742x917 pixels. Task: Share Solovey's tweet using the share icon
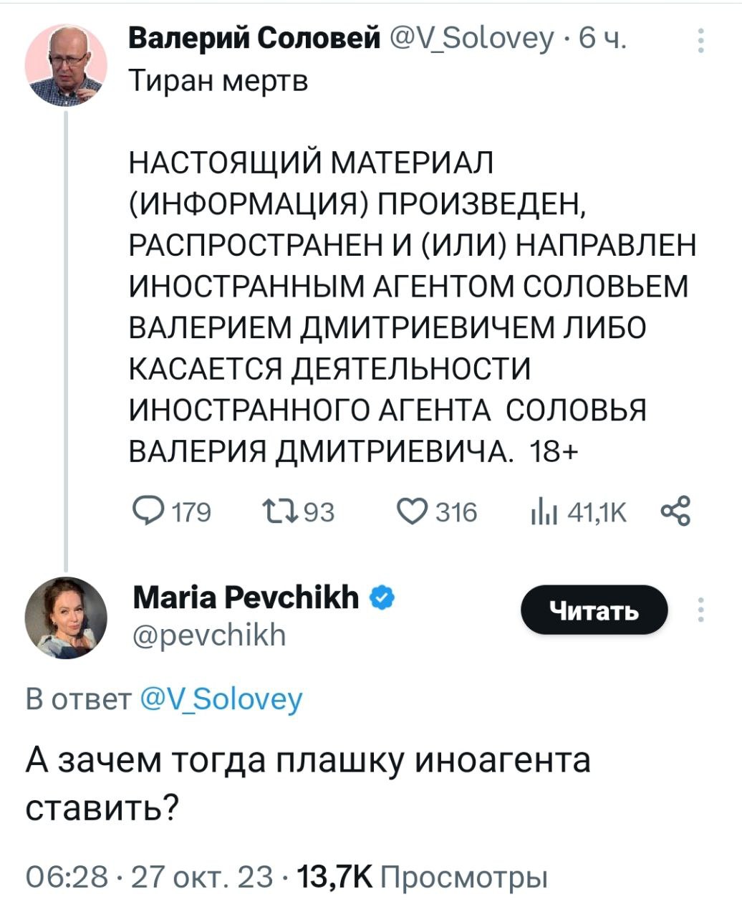tap(675, 512)
